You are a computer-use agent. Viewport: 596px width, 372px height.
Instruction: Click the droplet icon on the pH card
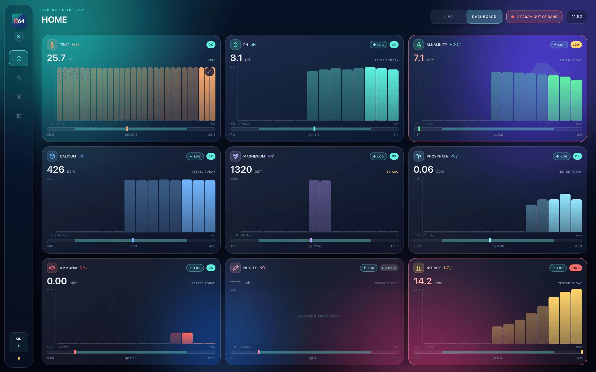click(236, 45)
